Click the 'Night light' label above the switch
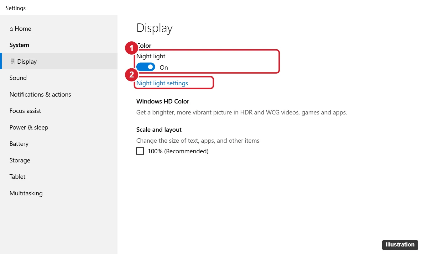Image resolution: width=423 pixels, height=254 pixels. coord(151,56)
